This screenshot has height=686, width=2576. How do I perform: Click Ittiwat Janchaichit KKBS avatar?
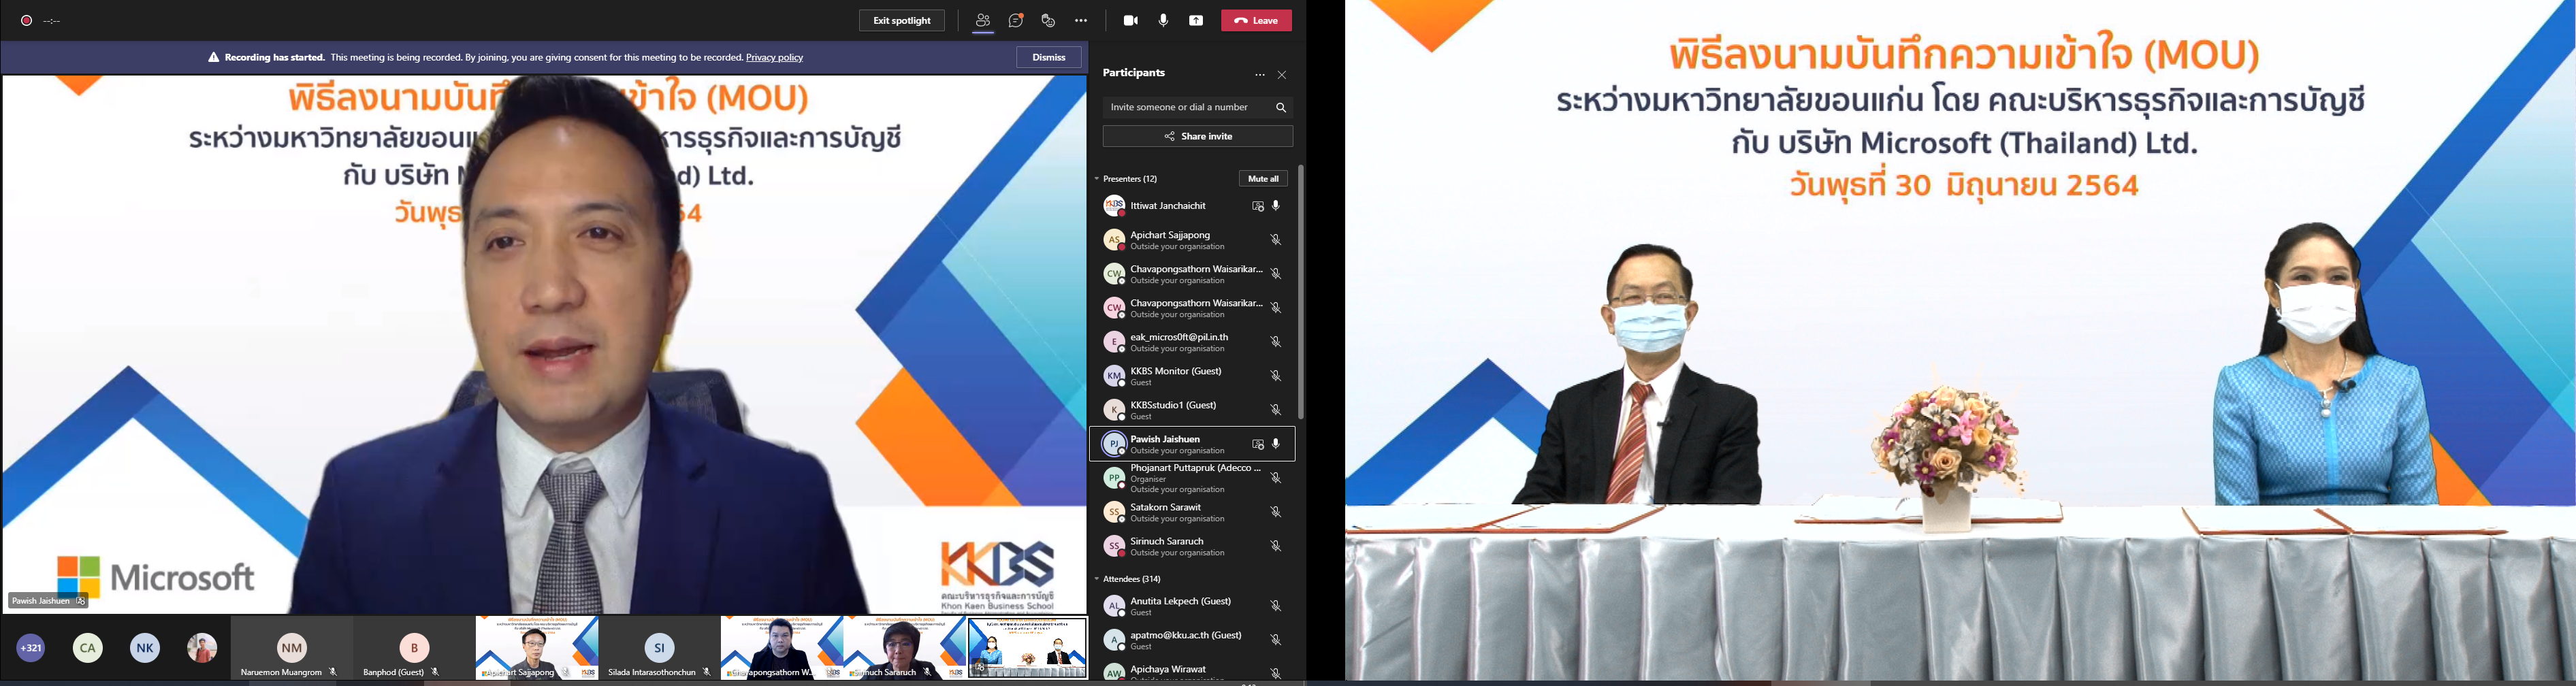click(x=1113, y=206)
